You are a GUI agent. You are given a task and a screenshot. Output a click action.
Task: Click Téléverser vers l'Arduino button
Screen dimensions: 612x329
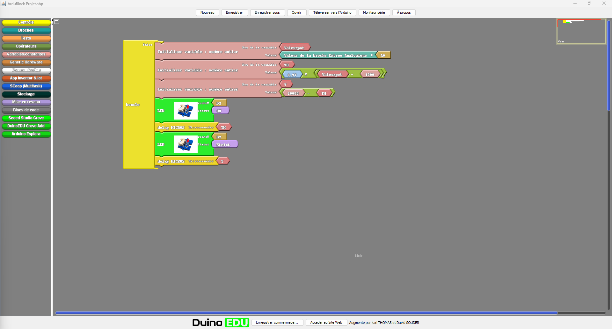click(x=332, y=12)
